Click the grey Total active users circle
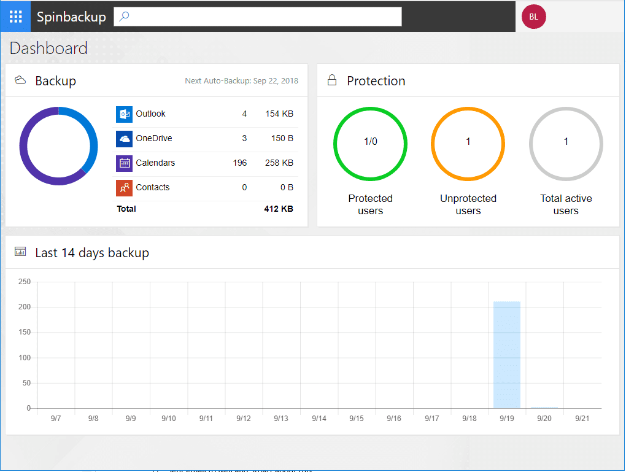Image resolution: width=626 pixels, height=472 pixels. point(566,144)
